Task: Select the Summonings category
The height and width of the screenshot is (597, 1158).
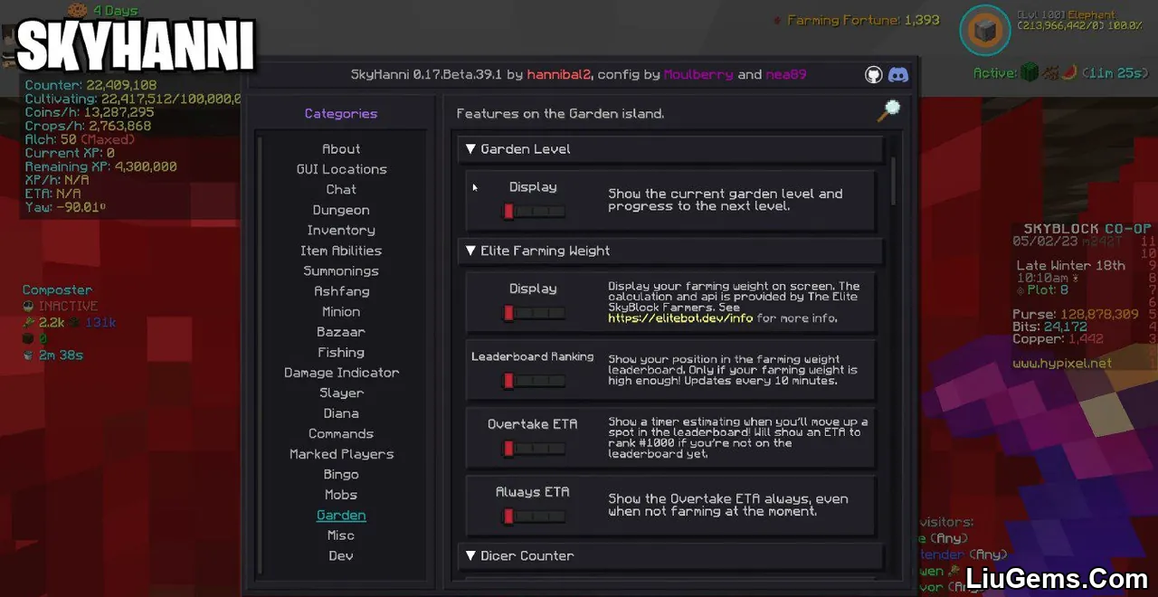Action: [341, 271]
